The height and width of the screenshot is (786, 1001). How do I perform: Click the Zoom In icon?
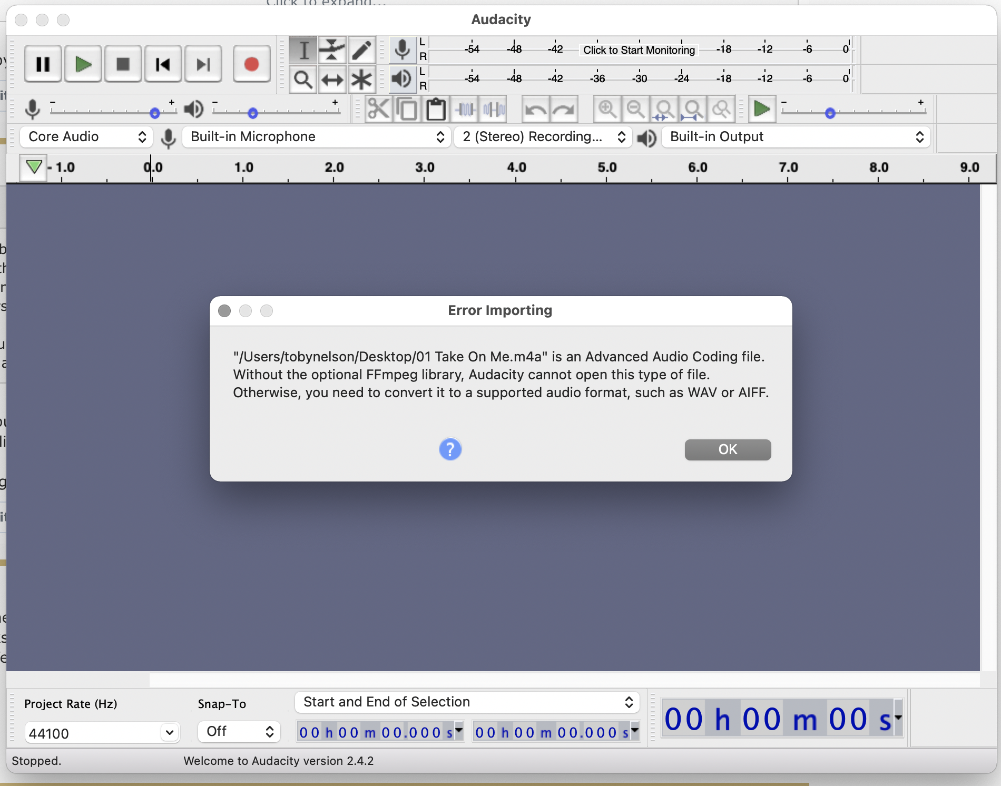pos(607,110)
